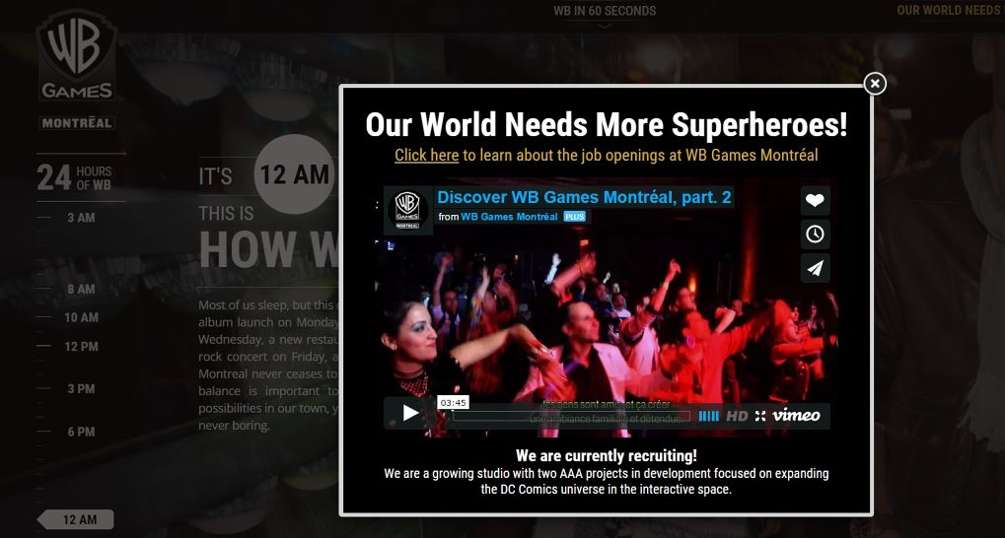Open Vimeo via the player logo
This screenshot has height=538, width=1005.
click(x=796, y=415)
